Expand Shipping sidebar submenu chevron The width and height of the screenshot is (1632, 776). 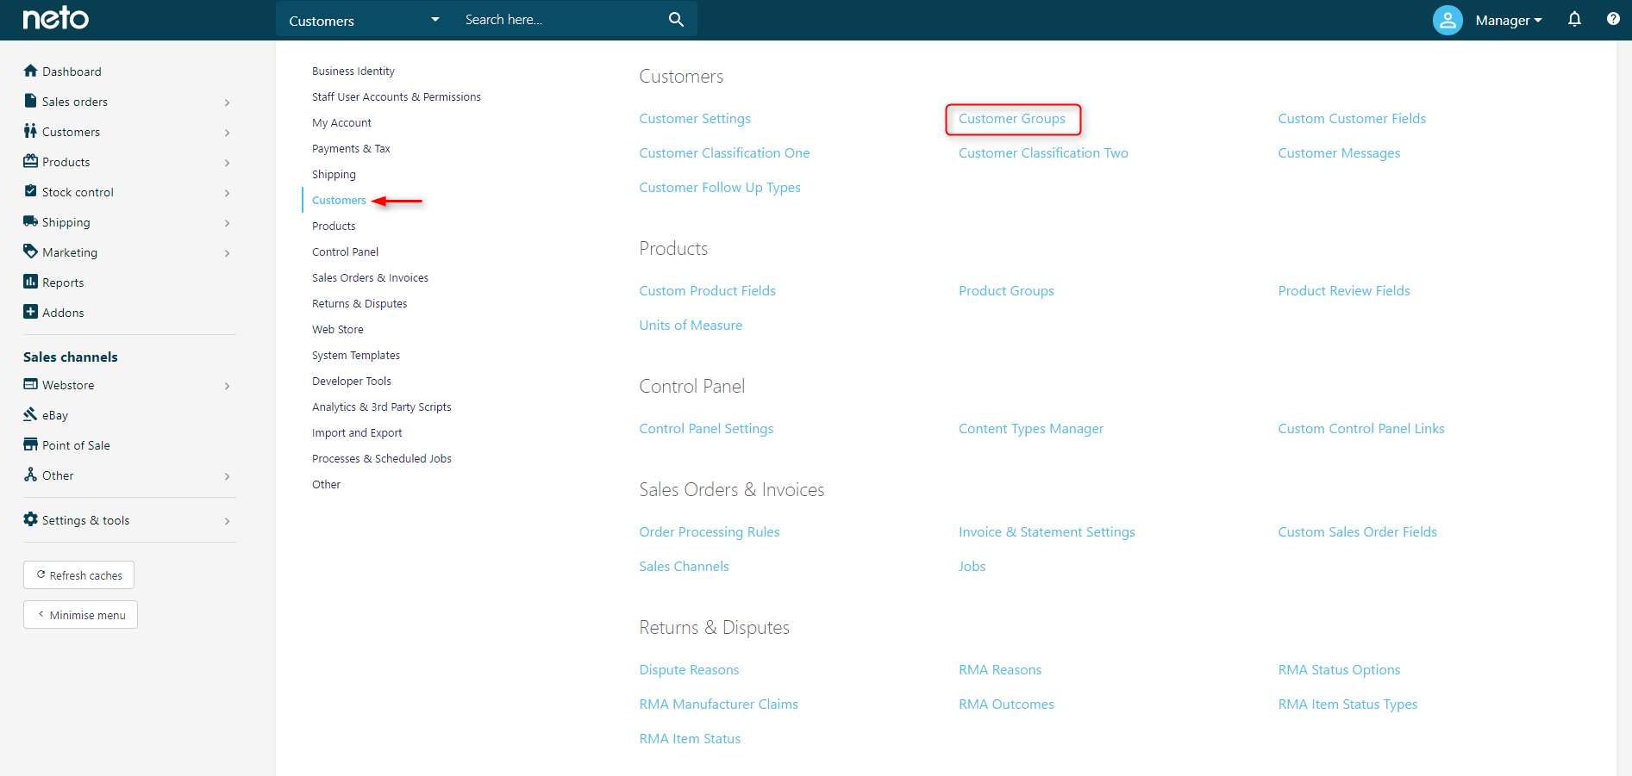pos(227,223)
